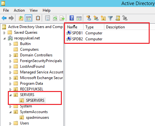
Task: Toggle the Show/Hide console tree button
Action: point(29,18)
